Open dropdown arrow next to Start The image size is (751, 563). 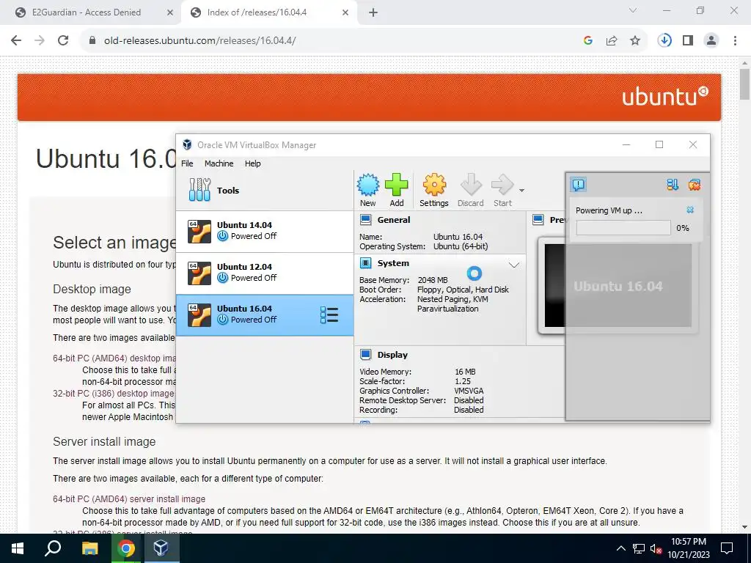[x=521, y=191]
